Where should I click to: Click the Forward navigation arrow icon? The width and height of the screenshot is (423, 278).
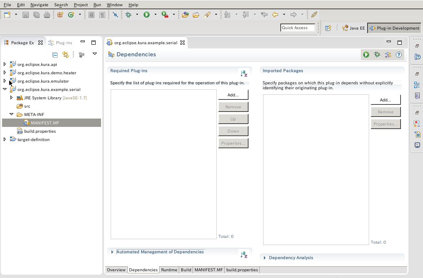pyautogui.click(x=294, y=15)
